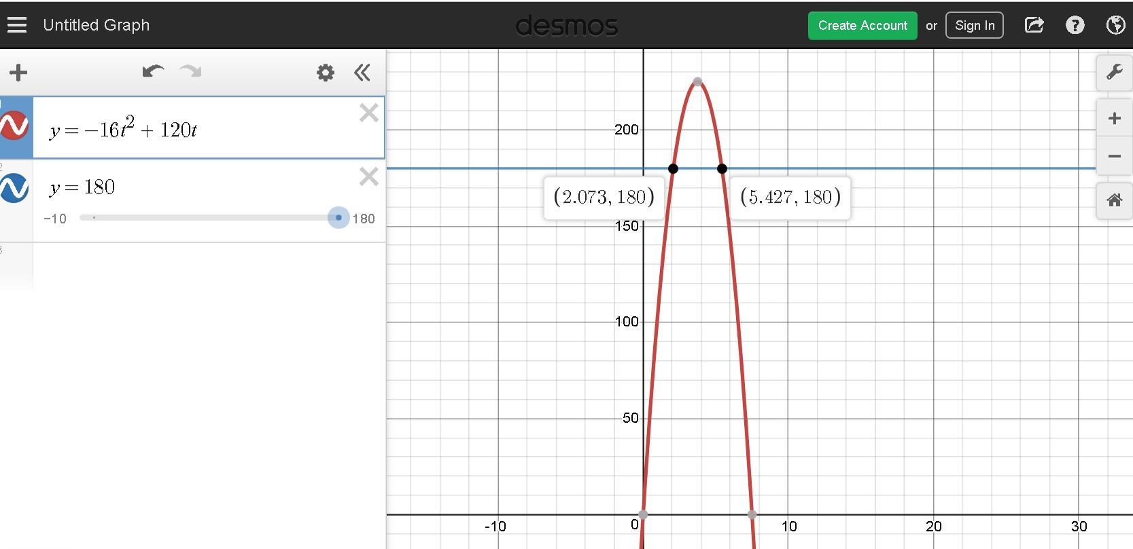Undo the last change
1133x549 pixels.
(x=153, y=71)
